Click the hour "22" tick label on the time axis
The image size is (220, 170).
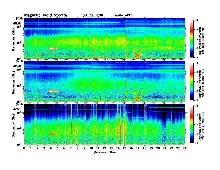(x=171, y=148)
